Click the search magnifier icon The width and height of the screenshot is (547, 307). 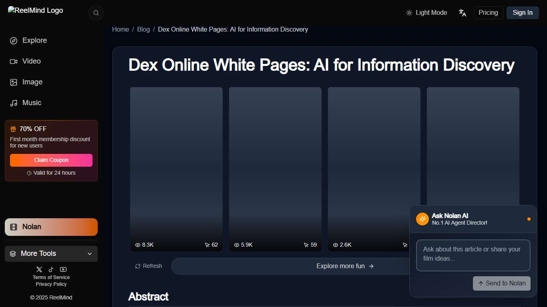click(96, 13)
